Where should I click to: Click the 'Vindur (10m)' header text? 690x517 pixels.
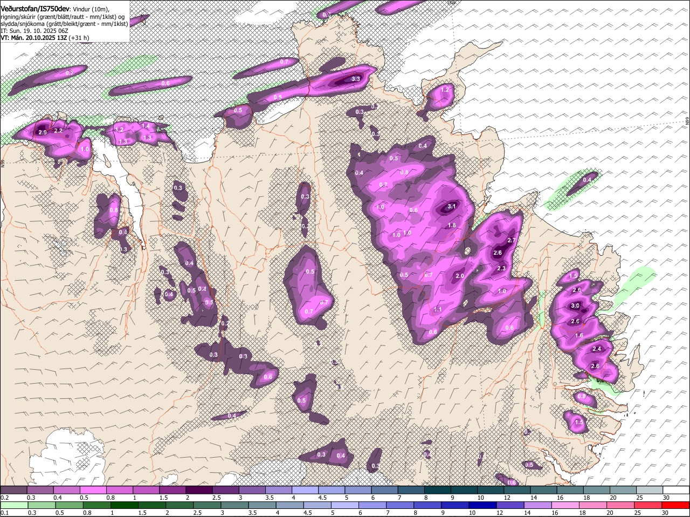coord(91,10)
